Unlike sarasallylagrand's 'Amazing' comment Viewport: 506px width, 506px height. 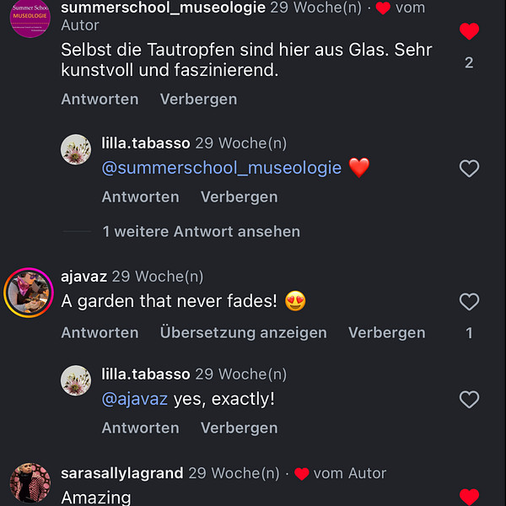tap(469, 498)
